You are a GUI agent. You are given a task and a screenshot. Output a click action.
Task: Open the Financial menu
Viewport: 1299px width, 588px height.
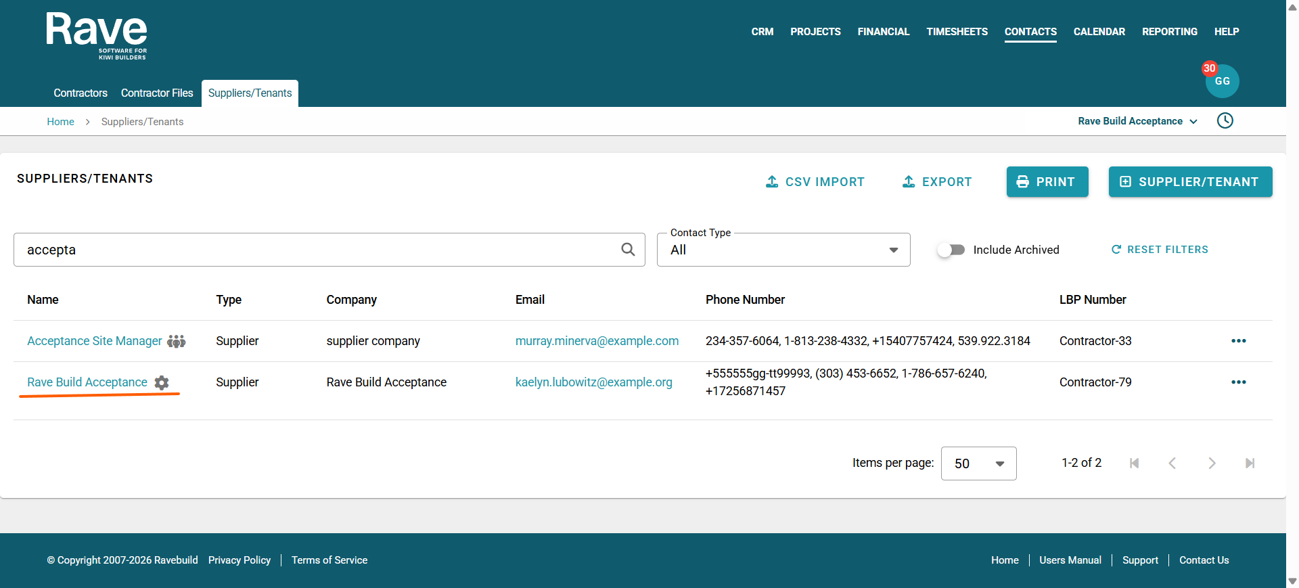884,32
